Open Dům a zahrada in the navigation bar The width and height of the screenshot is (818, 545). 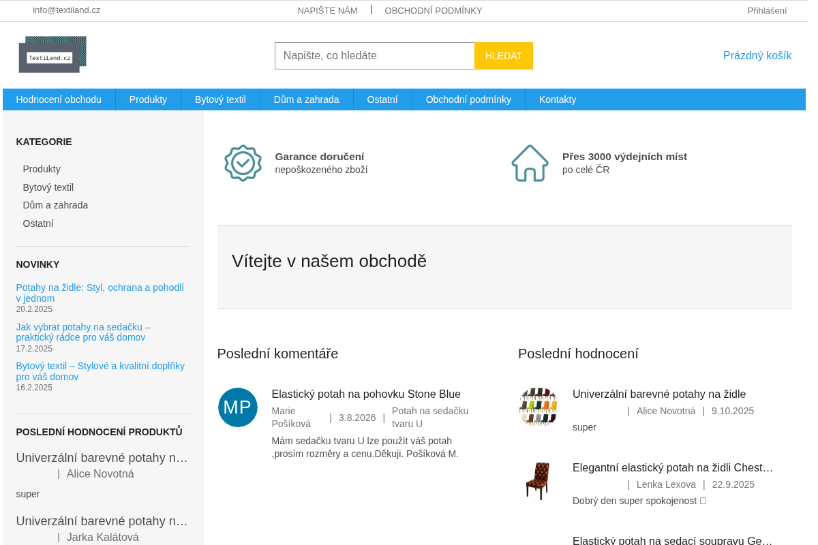click(307, 99)
